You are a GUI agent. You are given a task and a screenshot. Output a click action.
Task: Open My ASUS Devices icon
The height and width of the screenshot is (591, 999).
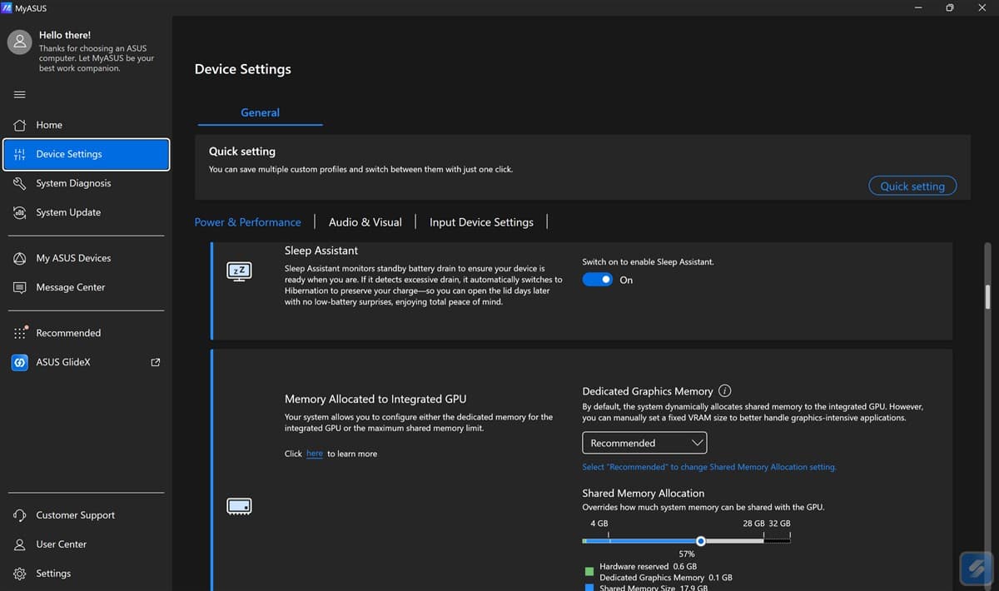(x=20, y=258)
